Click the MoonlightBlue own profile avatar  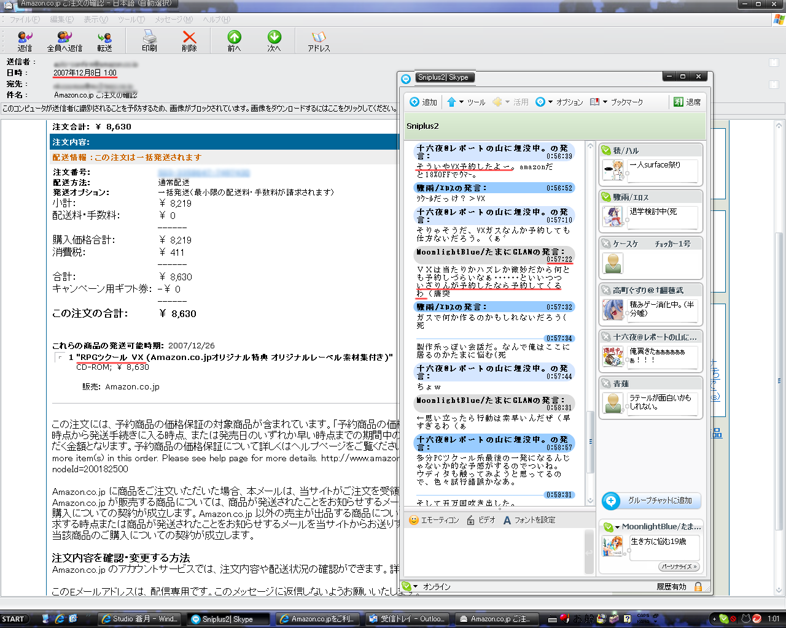click(613, 546)
